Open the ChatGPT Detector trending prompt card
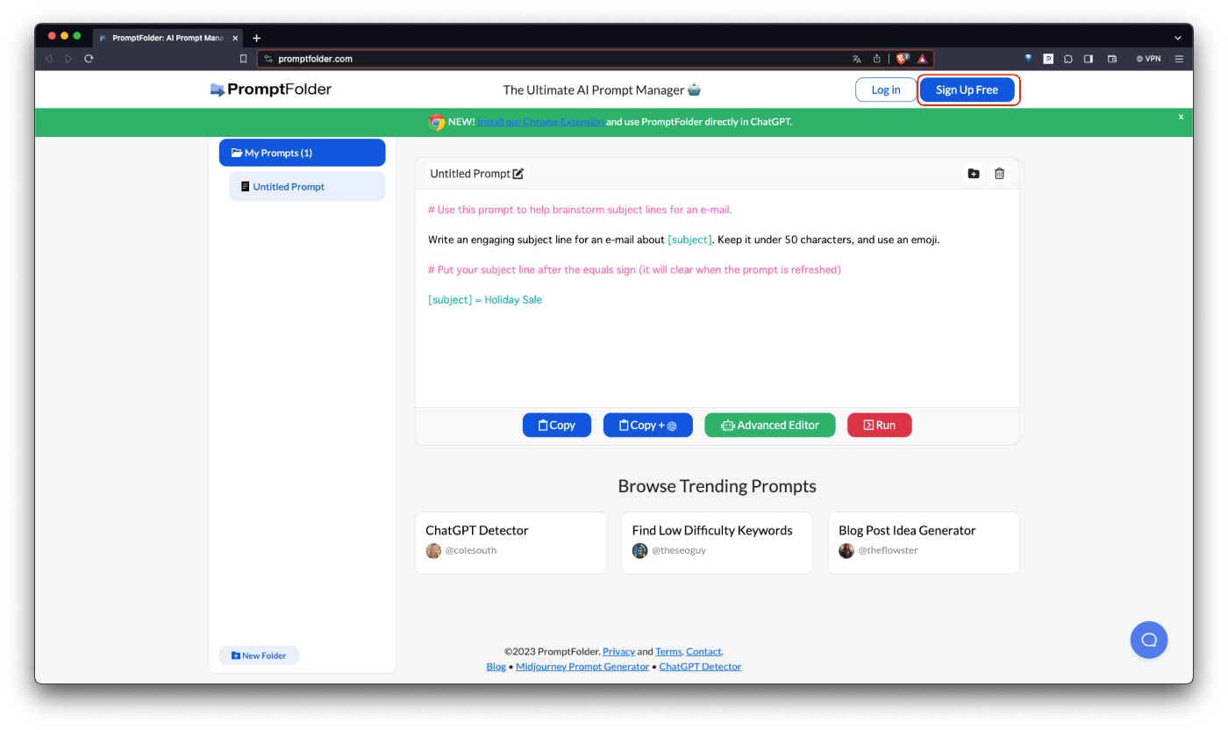Screen dimensions: 1228x730 pos(510,543)
